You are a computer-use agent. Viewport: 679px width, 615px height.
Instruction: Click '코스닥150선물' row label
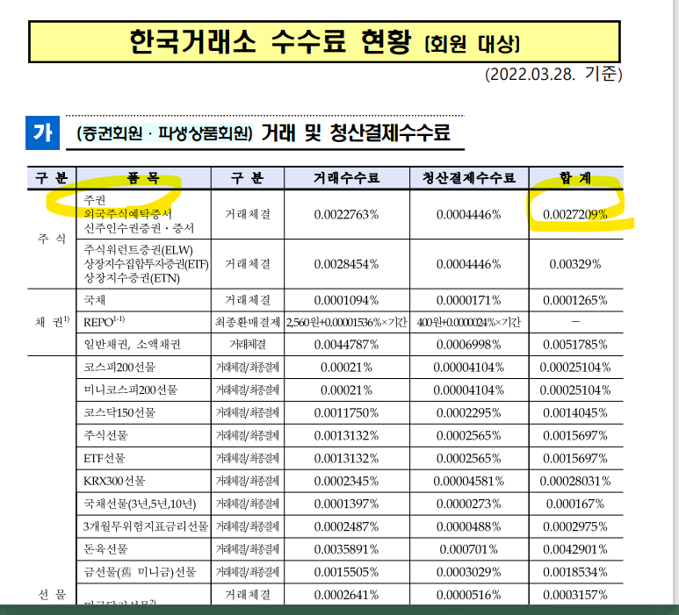119,412
